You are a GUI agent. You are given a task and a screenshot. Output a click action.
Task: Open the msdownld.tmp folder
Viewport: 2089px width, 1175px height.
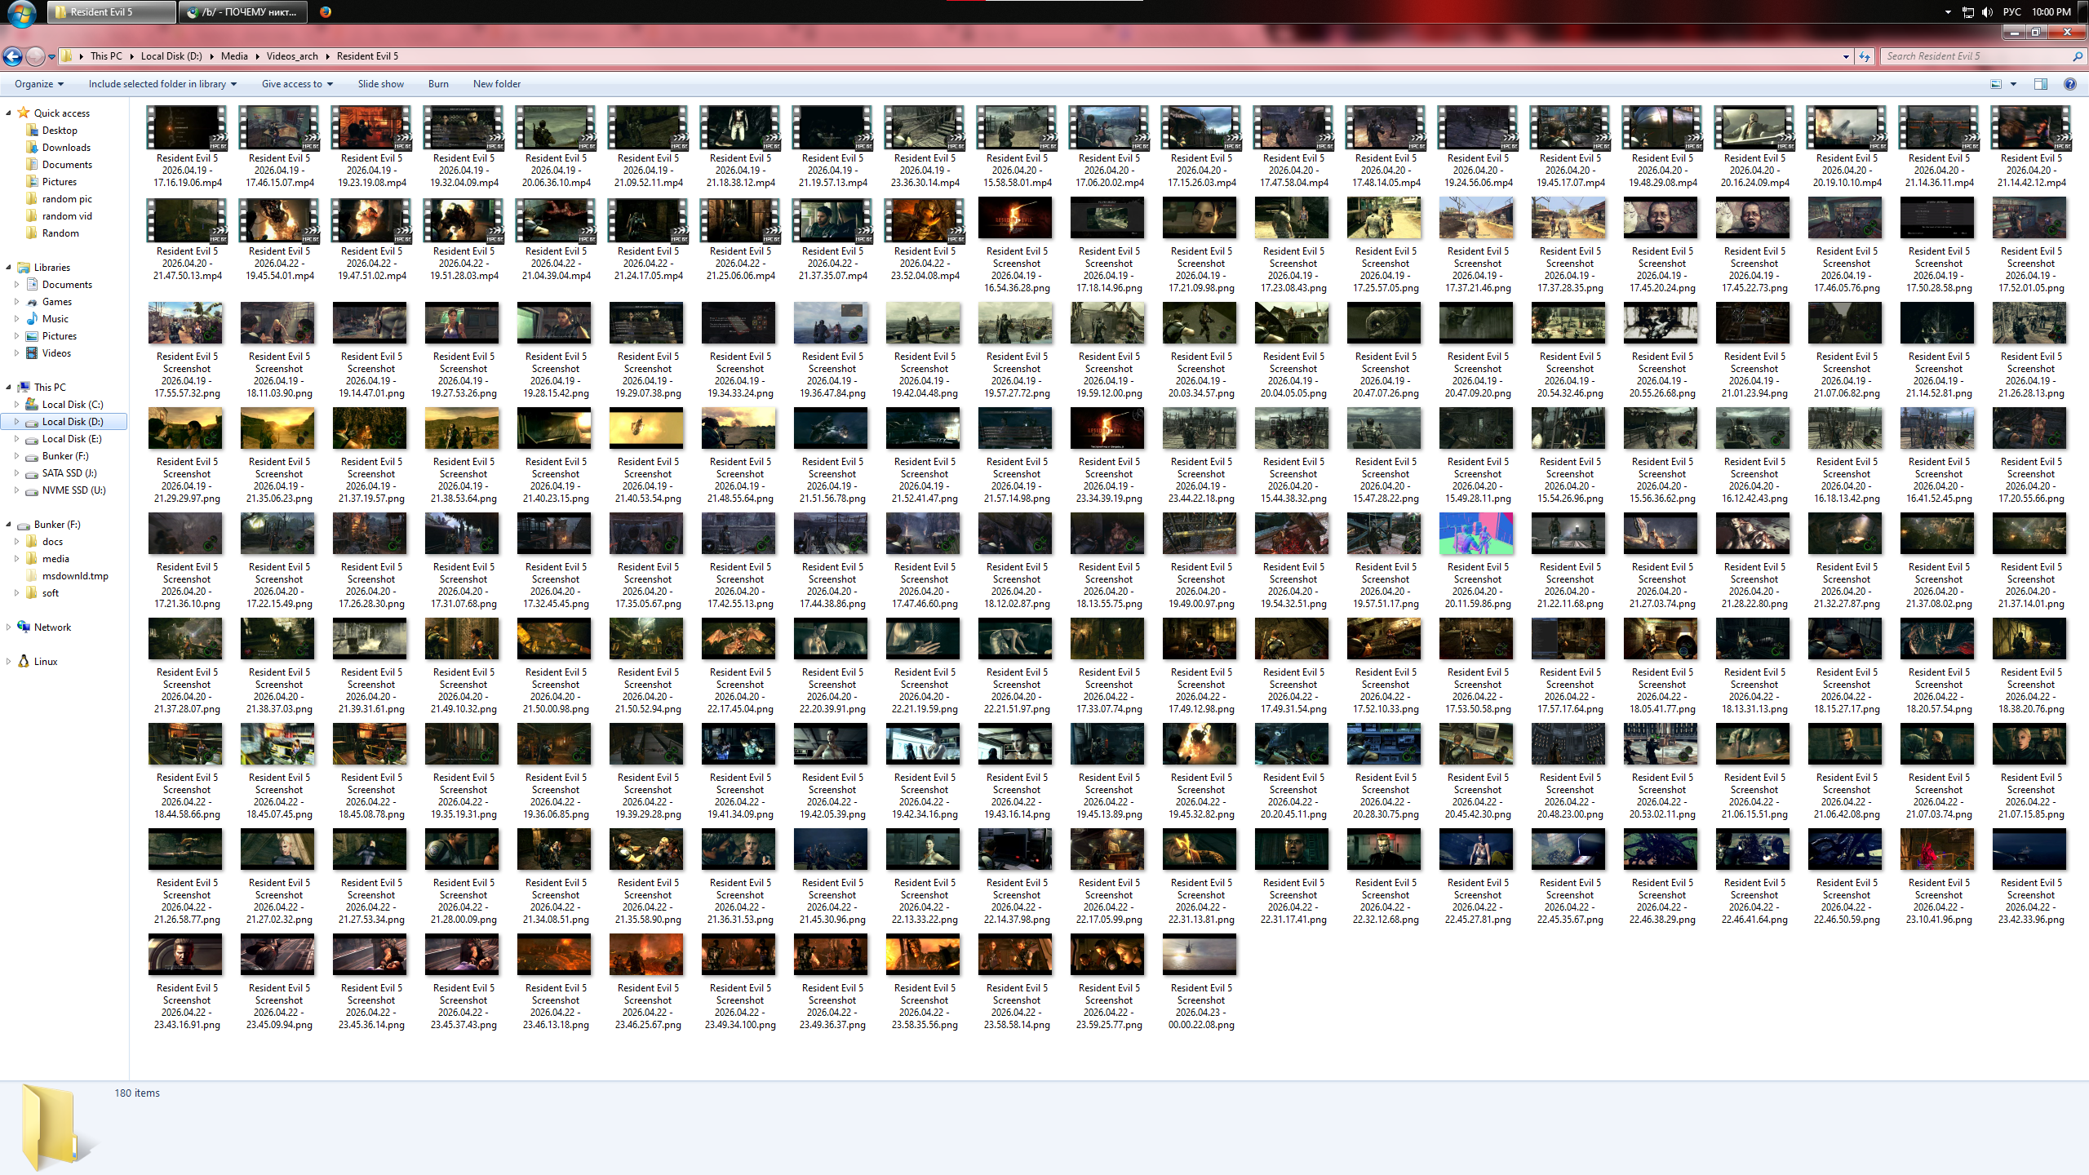click(x=67, y=576)
